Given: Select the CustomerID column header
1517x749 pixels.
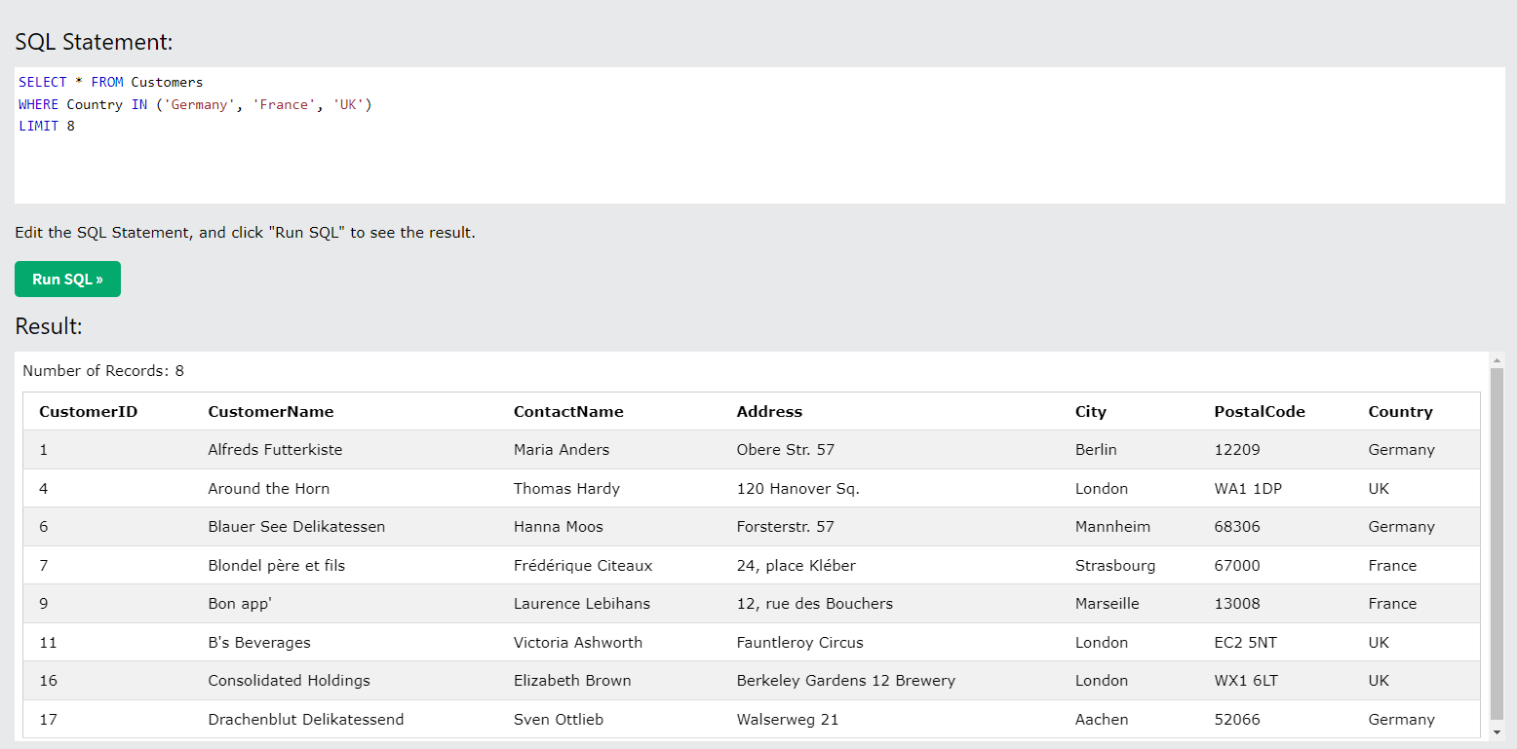Looking at the screenshot, I should (89, 411).
